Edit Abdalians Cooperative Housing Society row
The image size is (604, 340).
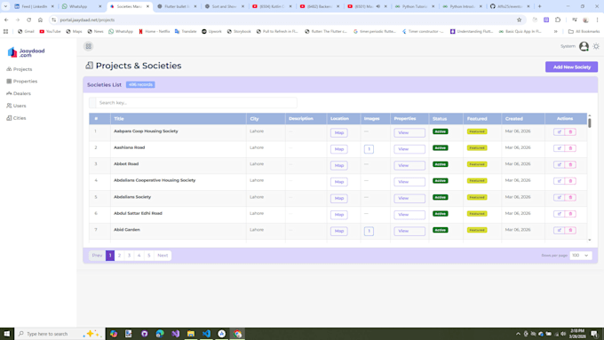click(x=559, y=181)
